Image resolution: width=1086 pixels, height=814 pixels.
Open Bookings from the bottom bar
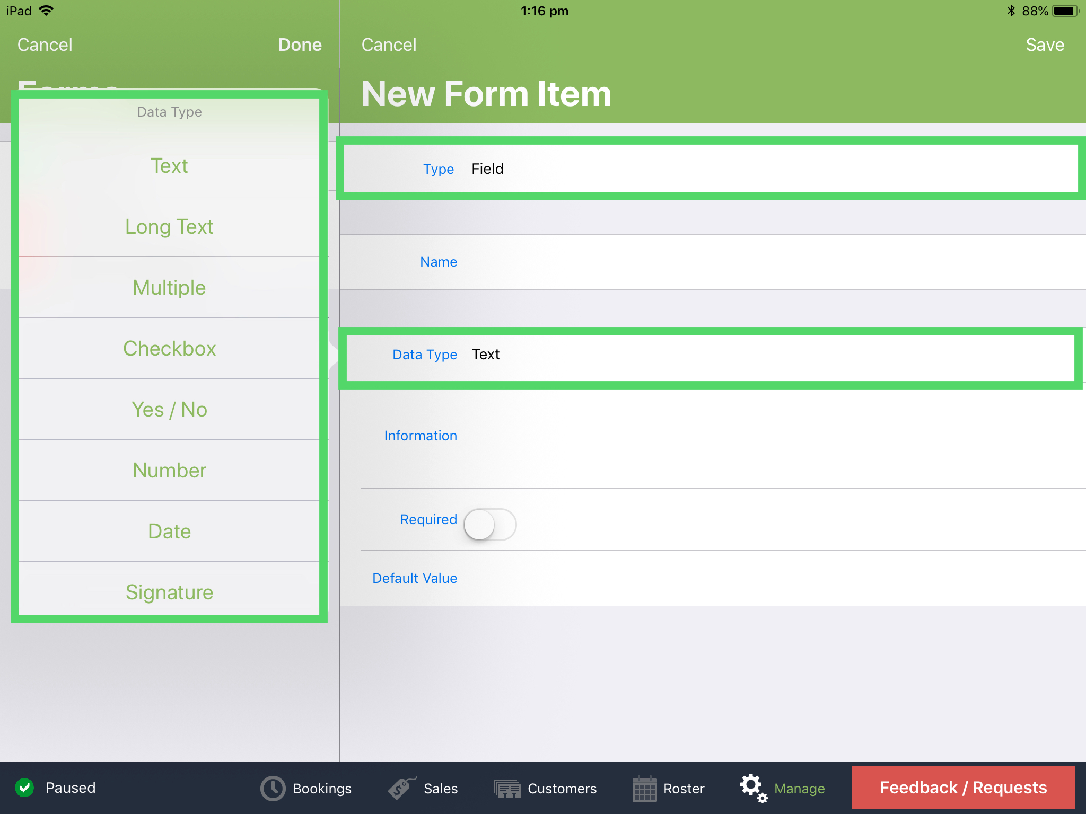[306, 788]
